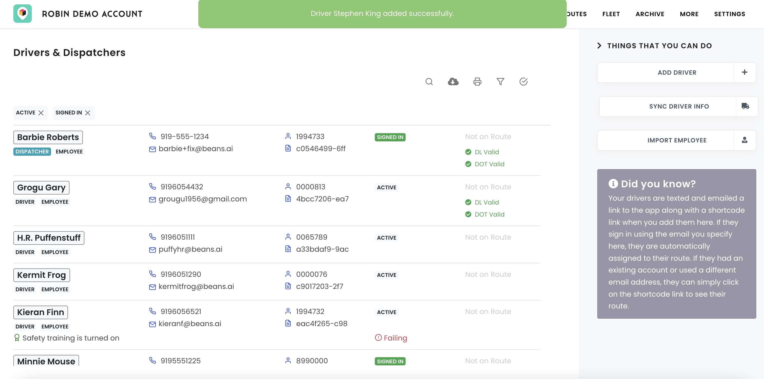Click code eac4f265-c98
The width and height of the screenshot is (764, 379).
tap(321, 324)
